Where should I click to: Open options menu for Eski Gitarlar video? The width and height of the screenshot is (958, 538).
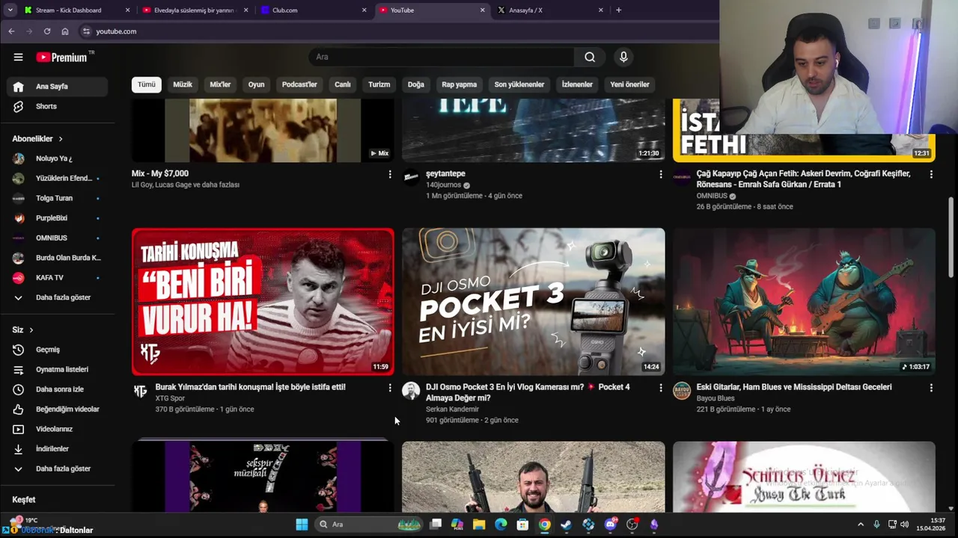pos(931,388)
